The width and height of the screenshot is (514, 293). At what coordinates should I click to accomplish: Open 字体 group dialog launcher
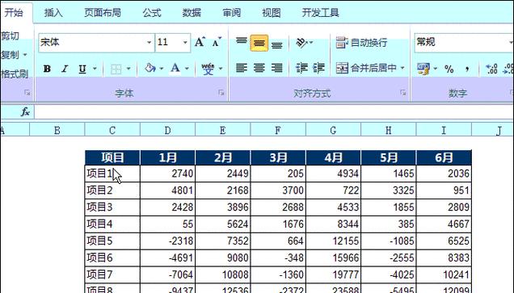pyautogui.click(x=221, y=93)
